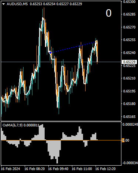Image resolution: width=138 pixels, height=173 pixels.
Task: Click the 0.65210 price scale value
Action: tap(129, 78)
